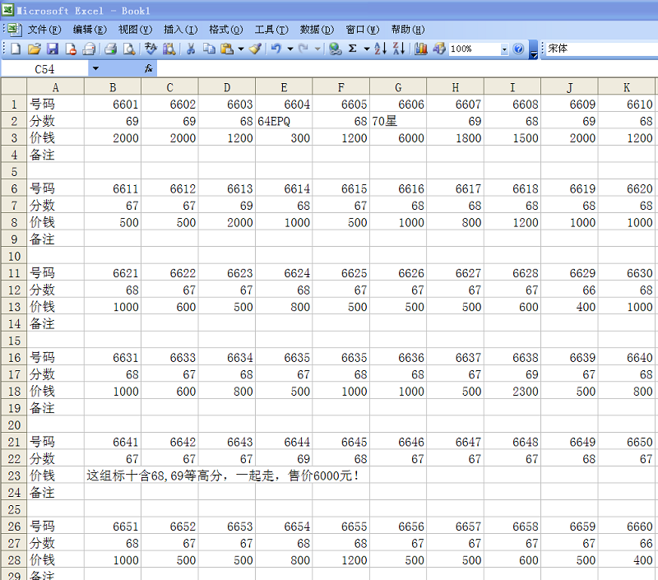Screen dimensions: 658x580
Task: Click the Sort Ascending icon
Action: point(380,49)
